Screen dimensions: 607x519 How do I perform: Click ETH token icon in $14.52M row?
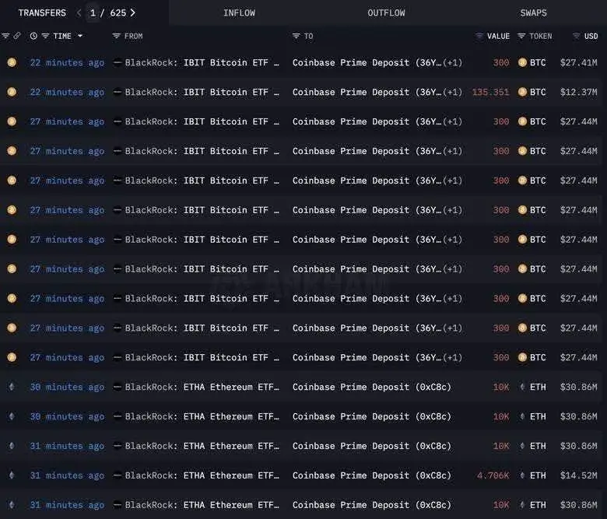point(522,475)
